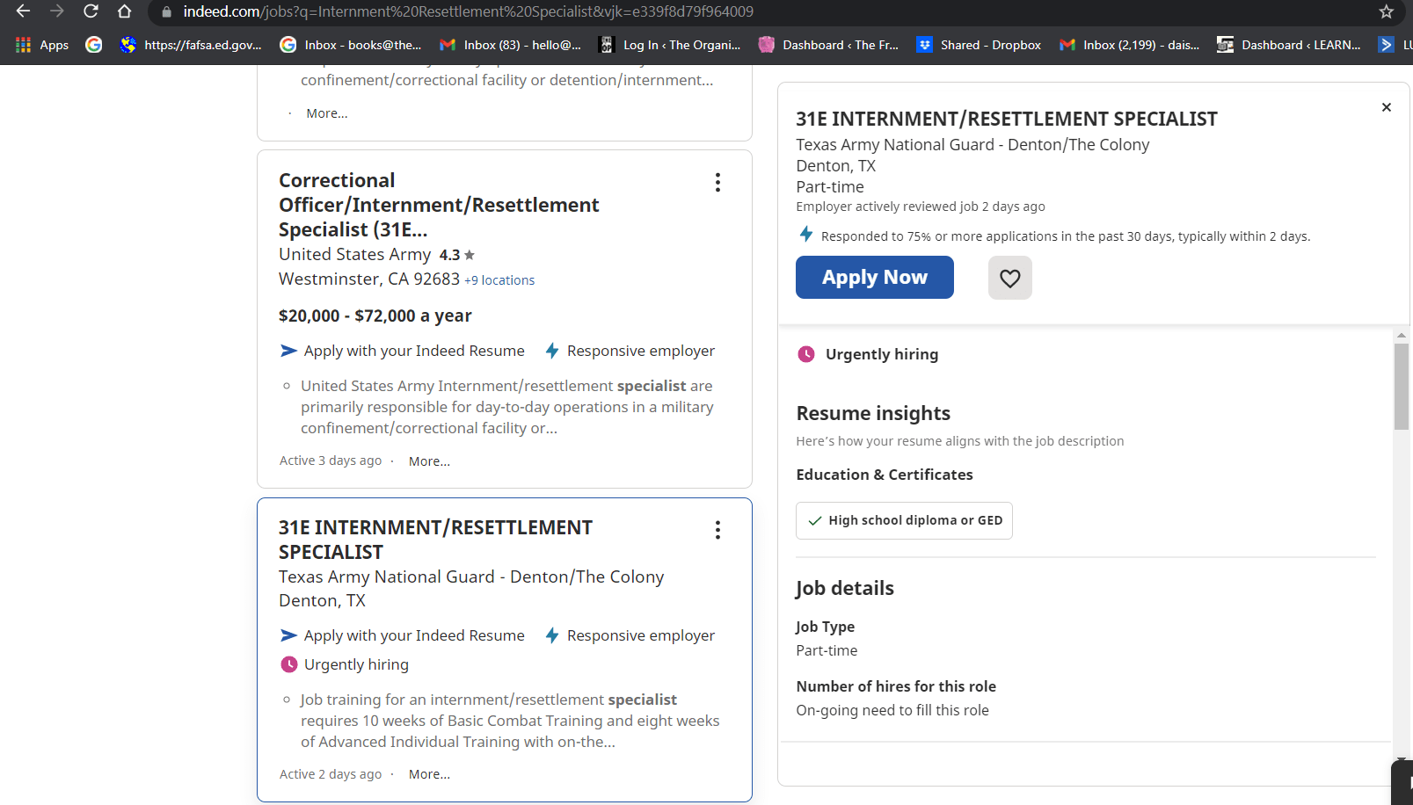Open Log In The Organi... bookmark
The height and width of the screenshot is (805, 1413).
point(670,45)
